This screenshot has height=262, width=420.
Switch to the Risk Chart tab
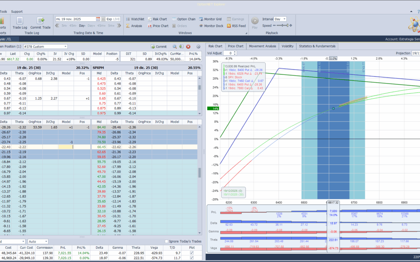[x=215, y=46]
